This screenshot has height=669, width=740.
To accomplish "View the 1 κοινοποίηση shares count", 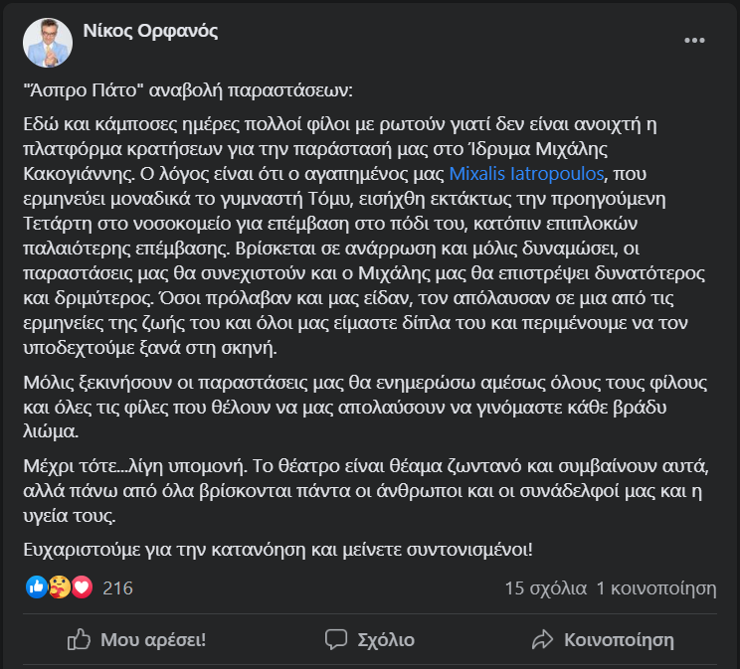I will (656, 588).
